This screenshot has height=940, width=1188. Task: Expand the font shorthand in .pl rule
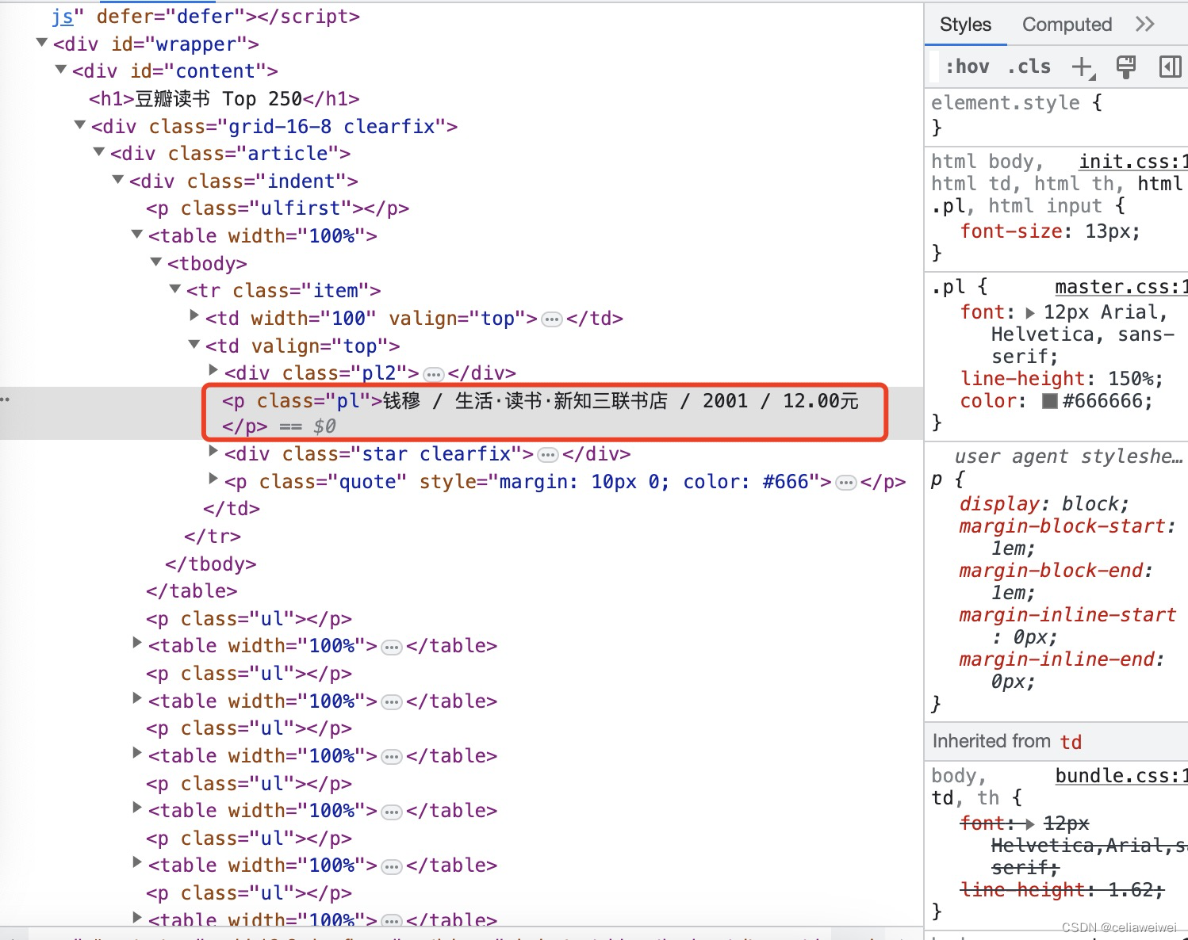pyautogui.click(x=1030, y=313)
